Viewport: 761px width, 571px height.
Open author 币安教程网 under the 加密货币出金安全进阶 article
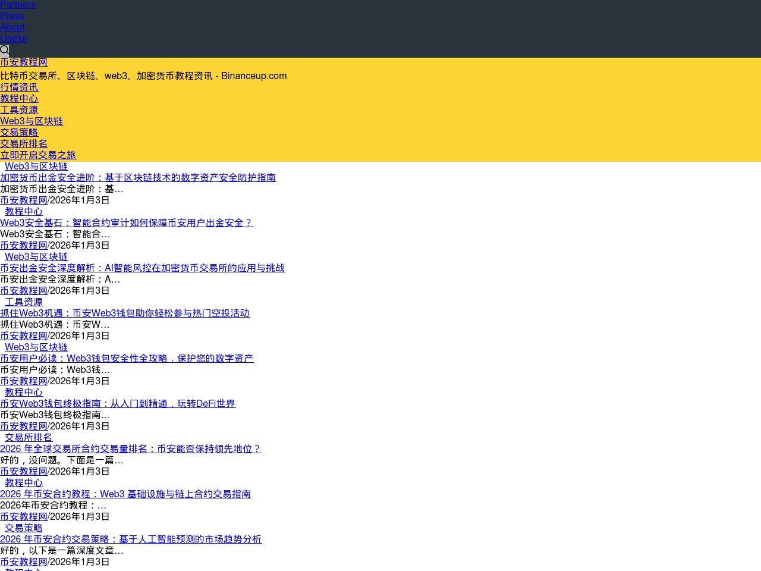(24, 200)
